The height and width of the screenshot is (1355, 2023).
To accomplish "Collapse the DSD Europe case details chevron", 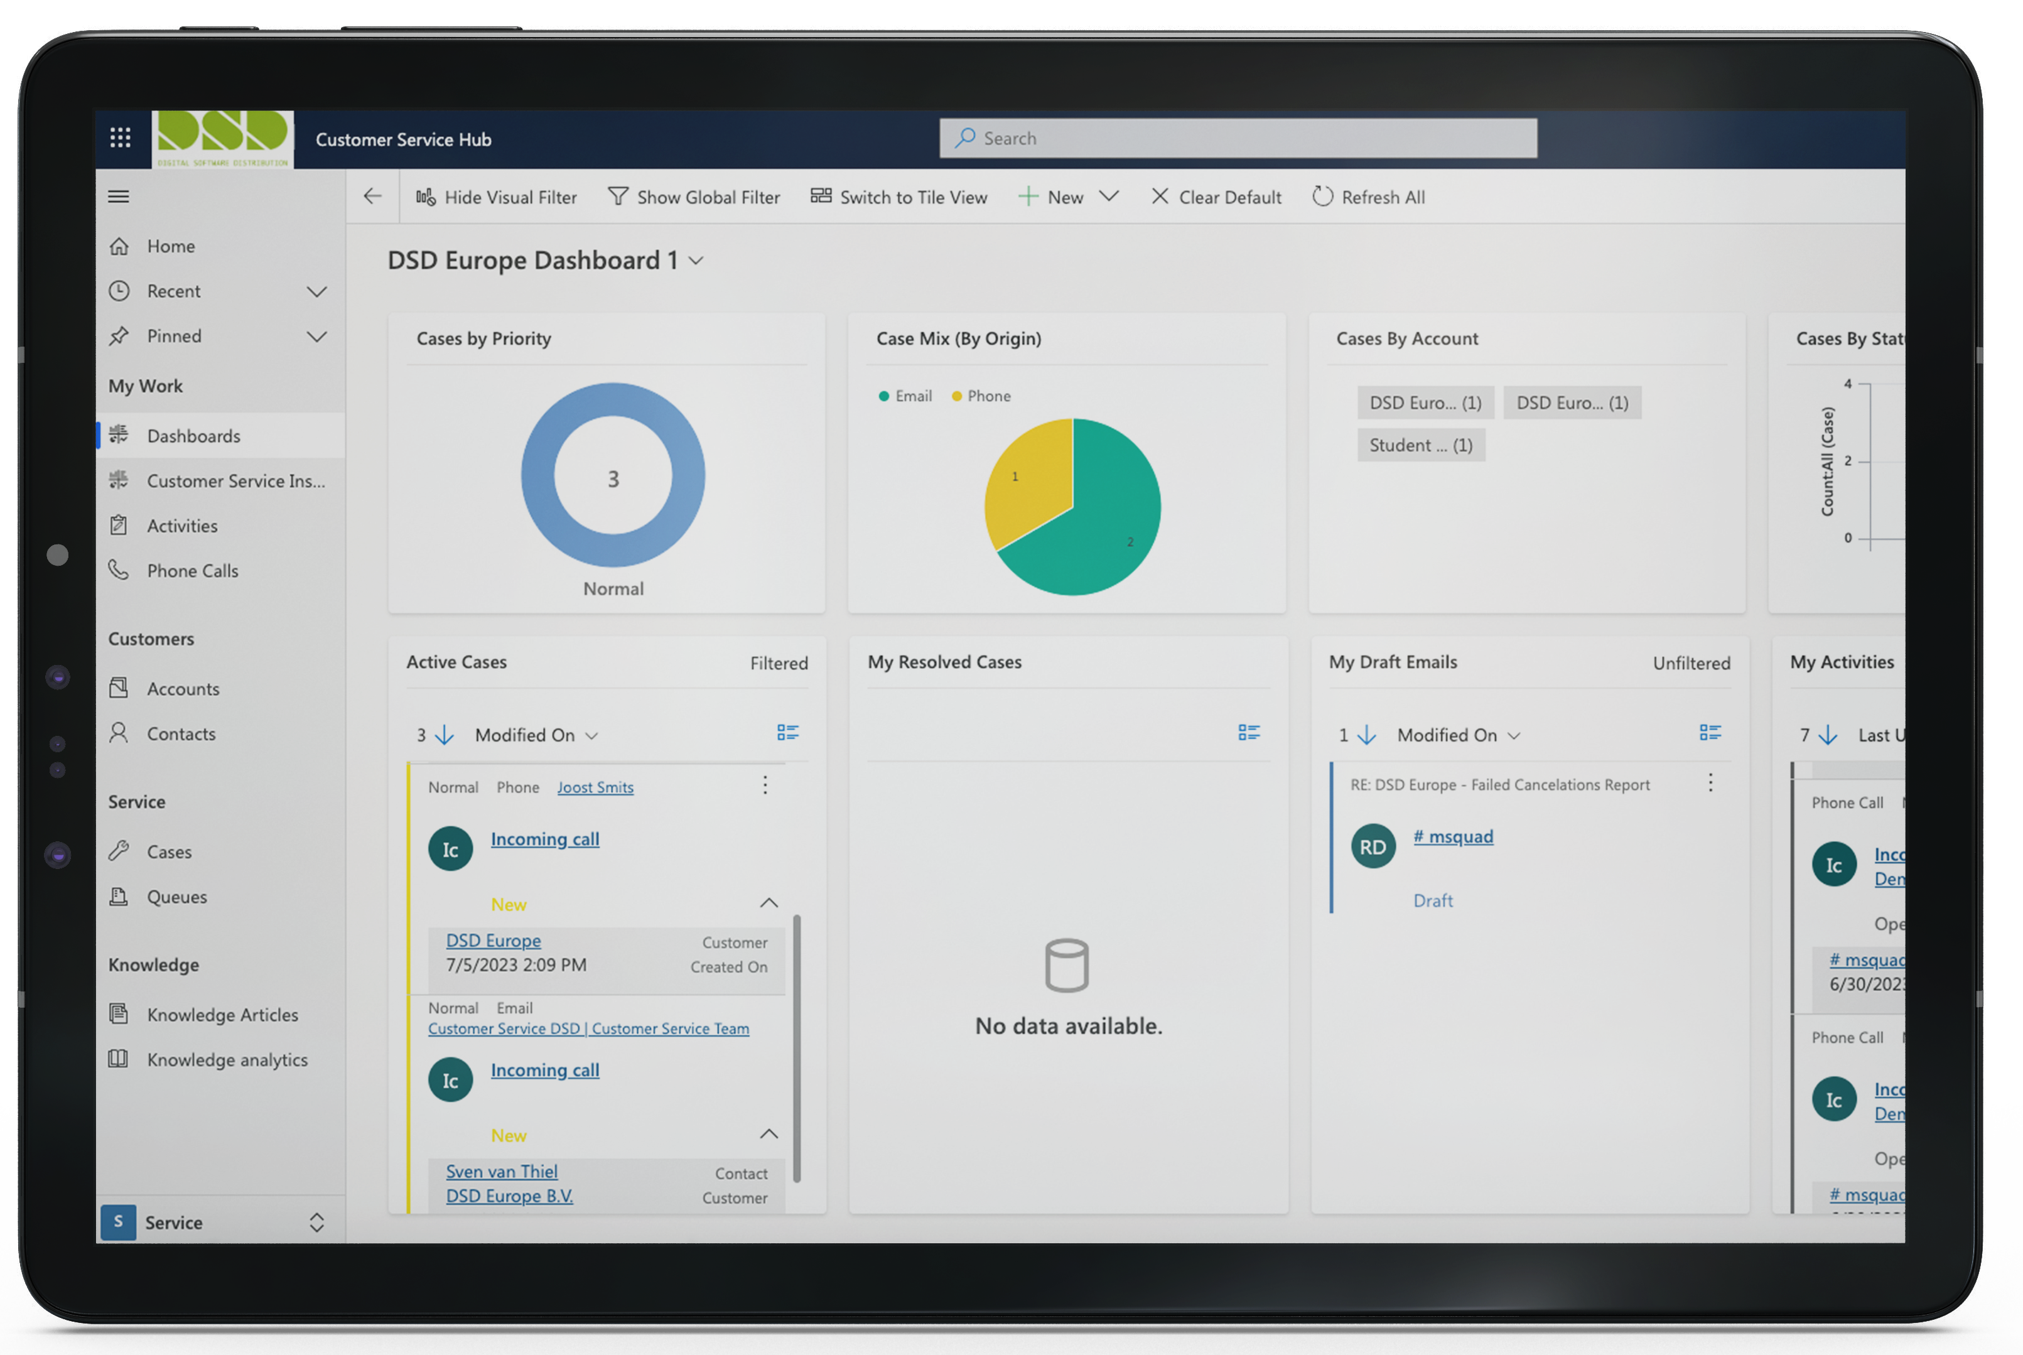I will point(769,903).
